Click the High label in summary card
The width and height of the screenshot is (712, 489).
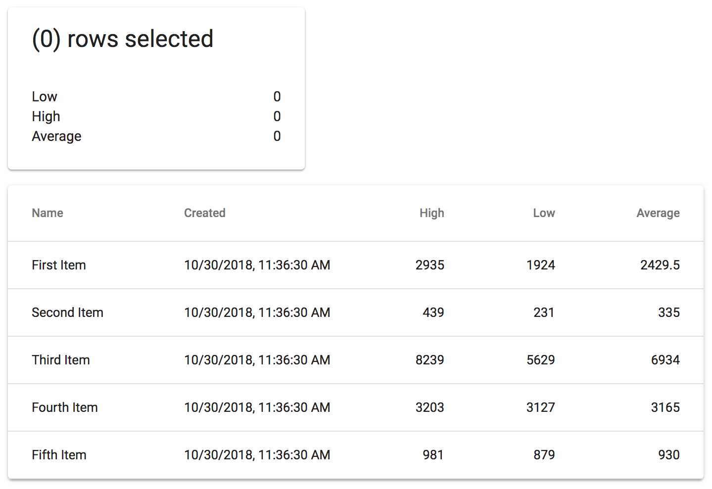(46, 116)
